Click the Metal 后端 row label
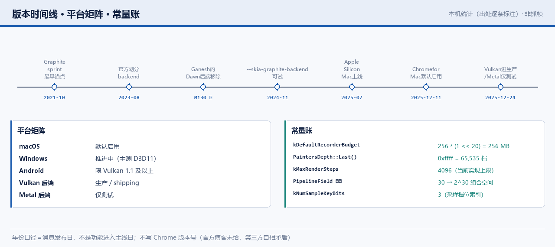Image resolution: width=555 pixels, height=247 pixels. pyautogui.click(x=35, y=195)
